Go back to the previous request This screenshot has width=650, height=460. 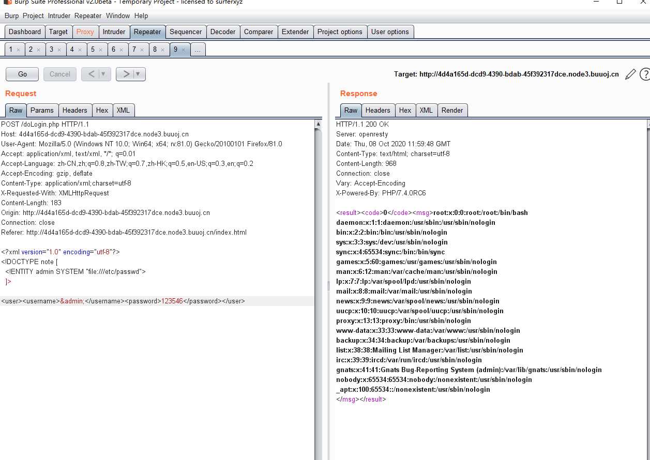(91, 74)
